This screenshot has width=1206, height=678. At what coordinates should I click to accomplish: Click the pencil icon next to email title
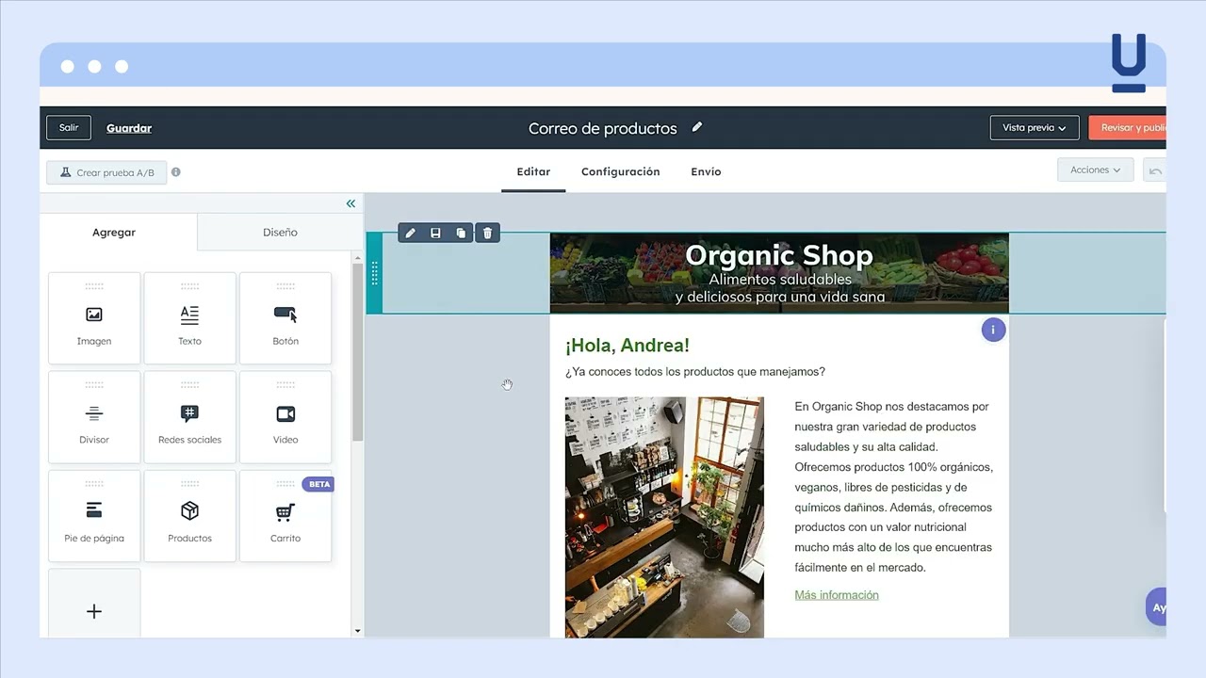point(697,127)
